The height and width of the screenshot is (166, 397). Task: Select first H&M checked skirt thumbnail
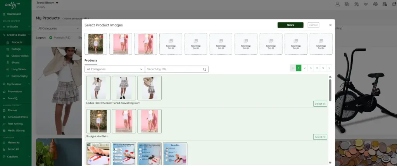(98, 88)
